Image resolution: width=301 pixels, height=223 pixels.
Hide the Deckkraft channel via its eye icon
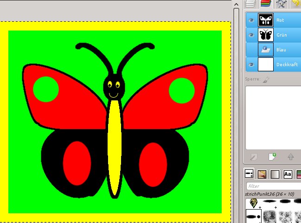[251, 64]
